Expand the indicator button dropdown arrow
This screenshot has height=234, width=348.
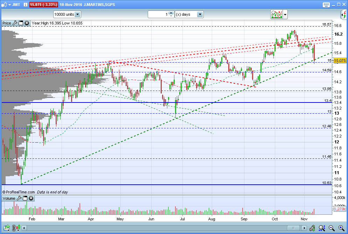(285, 15)
